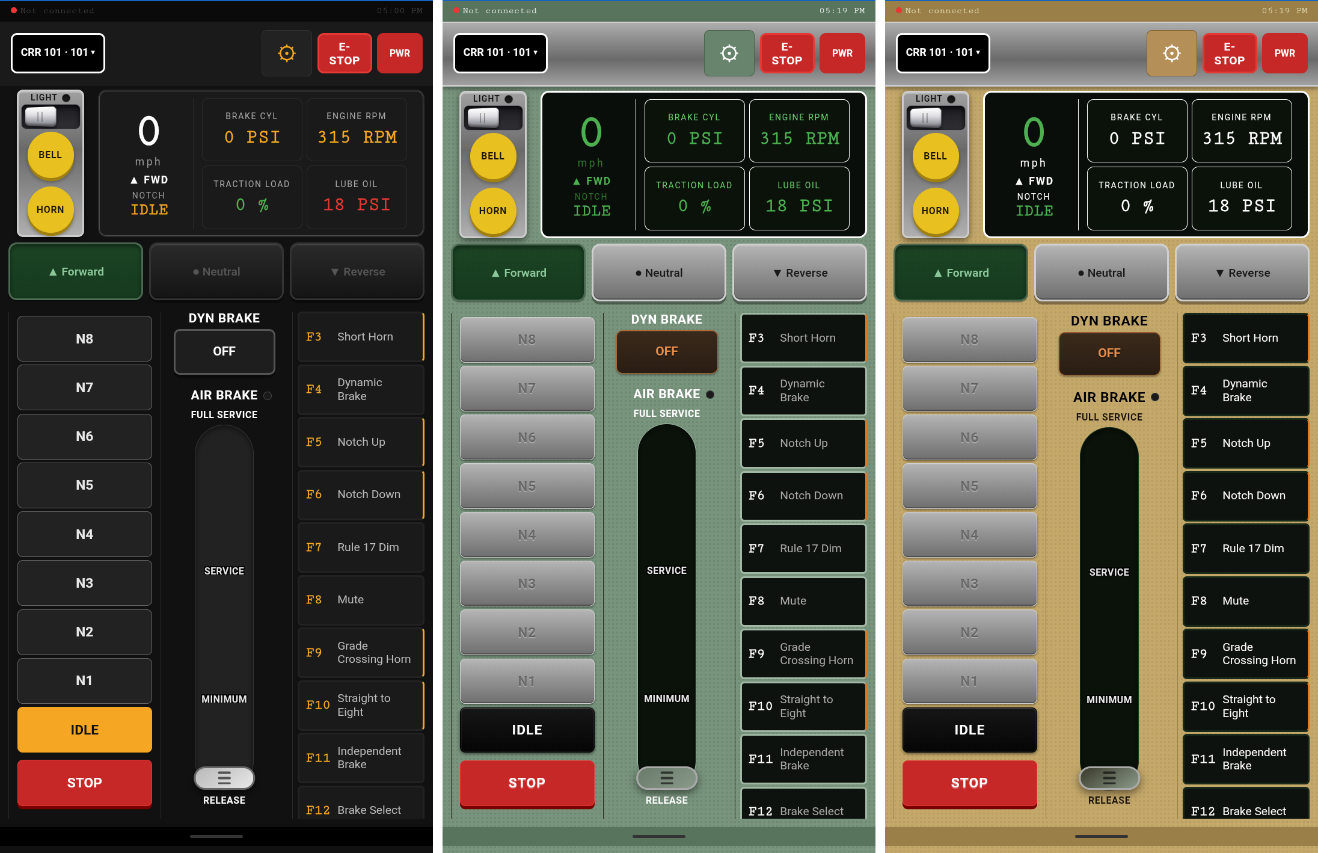Trigger F9 Grade Crossing Horn in dark panel
Viewport: 1318px width, 853px height.
(x=361, y=653)
